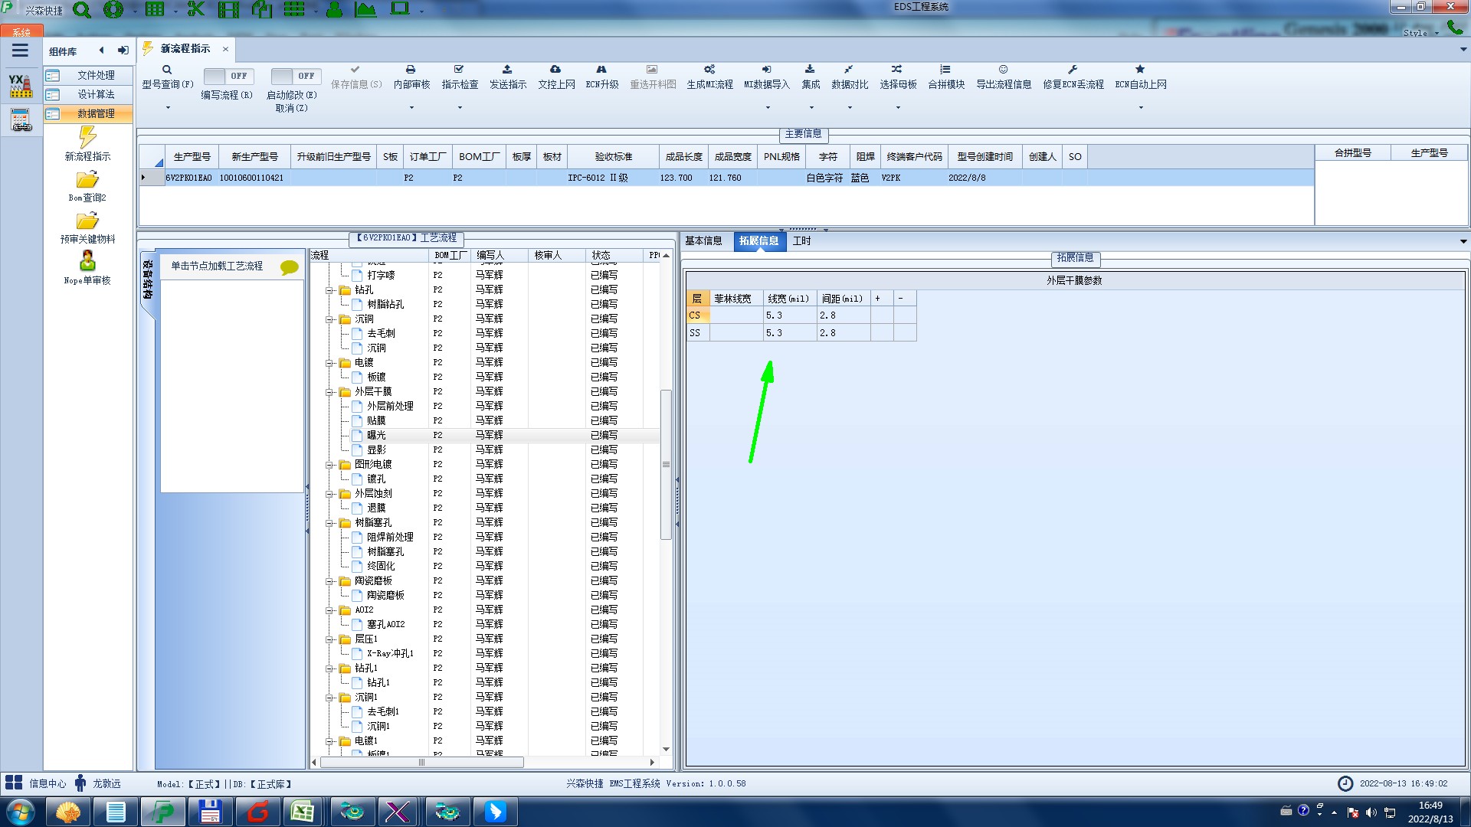Viewport: 1471px width, 827px height.
Task: Collapse component library with left arrow
Action: click(x=101, y=51)
